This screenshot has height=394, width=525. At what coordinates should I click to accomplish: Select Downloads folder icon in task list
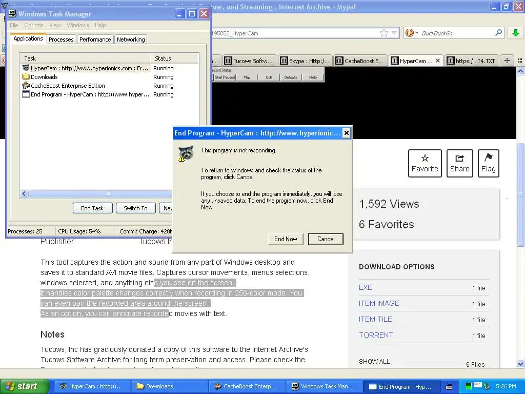(x=26, y=77)
